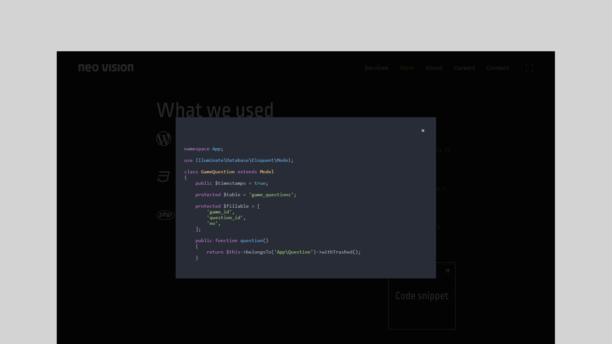Image resolution: width=612 pixels, height=344 pixels.
Task: Open the four-dot menu icon
Action: click(529, 68)
